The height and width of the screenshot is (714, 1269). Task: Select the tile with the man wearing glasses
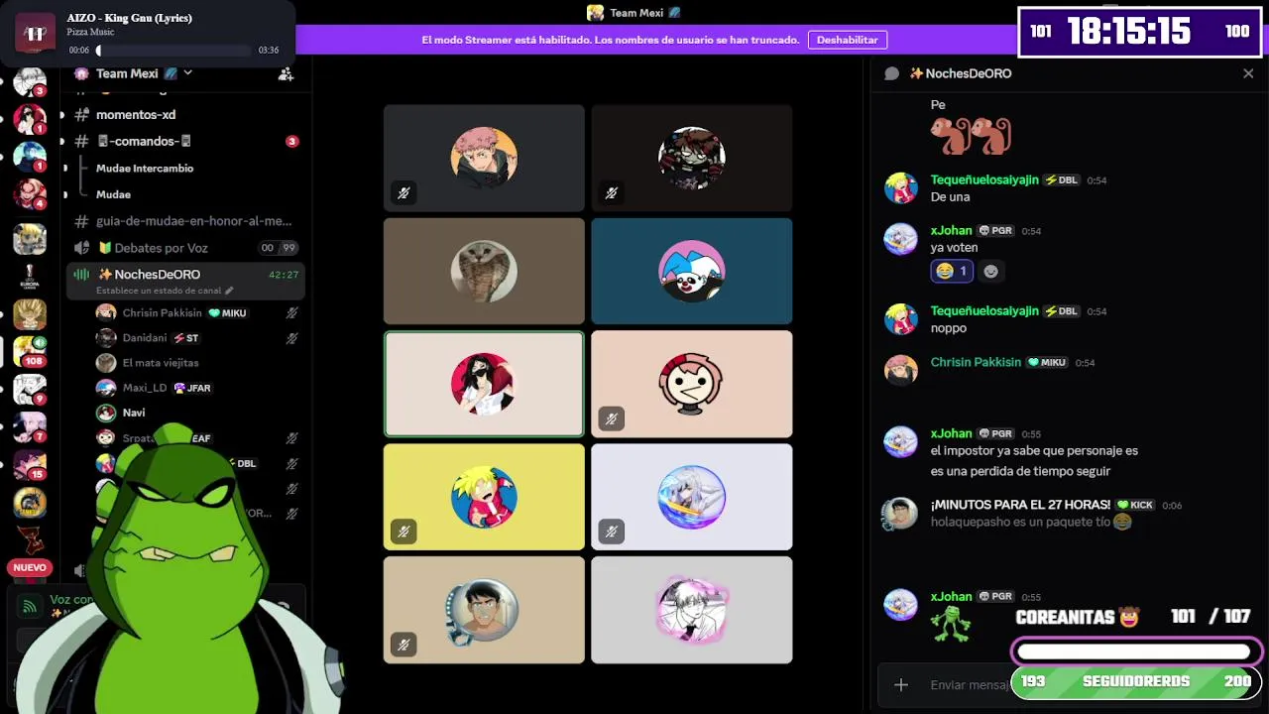coord(484,610)
